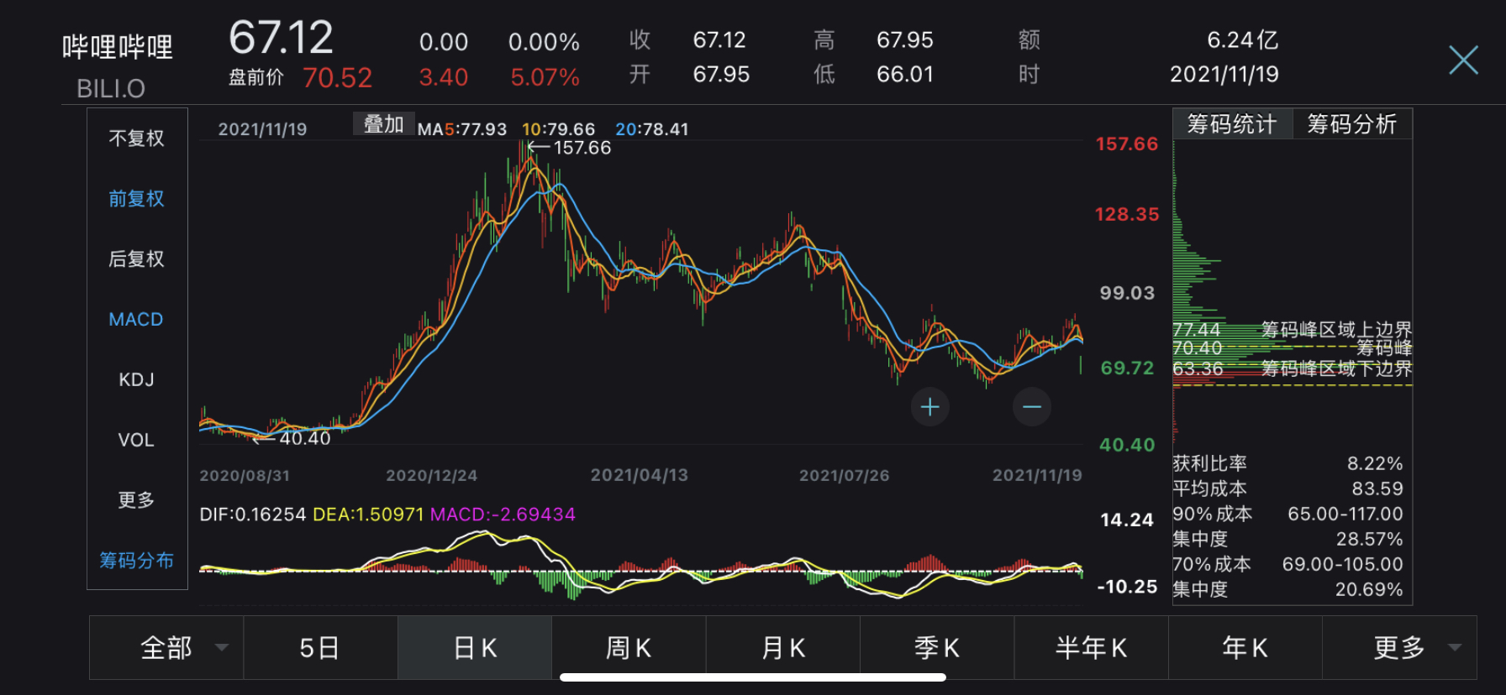Viewport: 1506px width, 695px height.
Task: Click the 2021/07/26 date axis label
Action: point(844,475)
